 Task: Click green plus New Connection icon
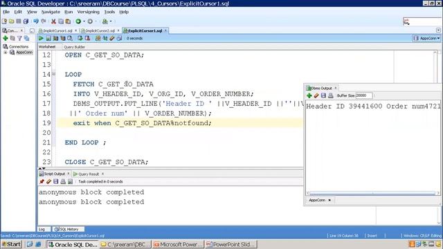(6, 38)
